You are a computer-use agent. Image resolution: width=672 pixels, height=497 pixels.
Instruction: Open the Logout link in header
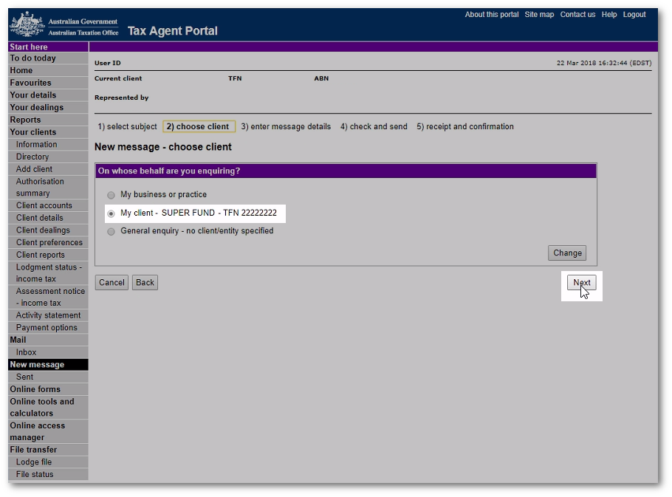tap(634, 15)
